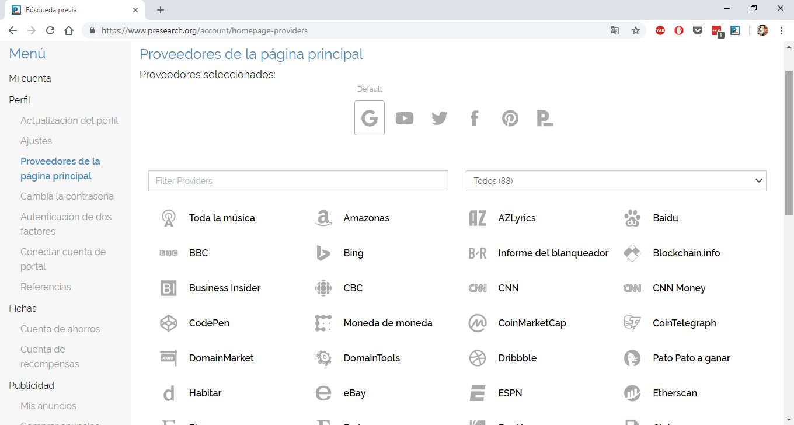
Task: Click the CoinMarketCap logo icon
Action: coord(478,323)
